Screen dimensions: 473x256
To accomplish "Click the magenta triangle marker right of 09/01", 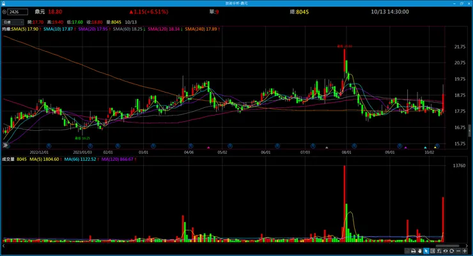I will click(x=405, y=147).
